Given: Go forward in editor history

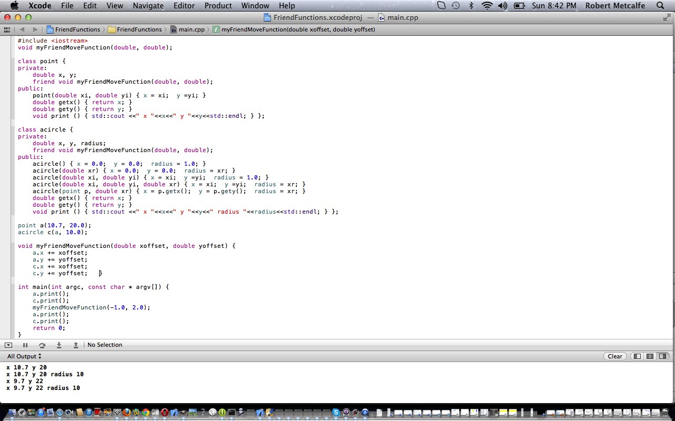Looking at the screenshot, I should point(35,29).
